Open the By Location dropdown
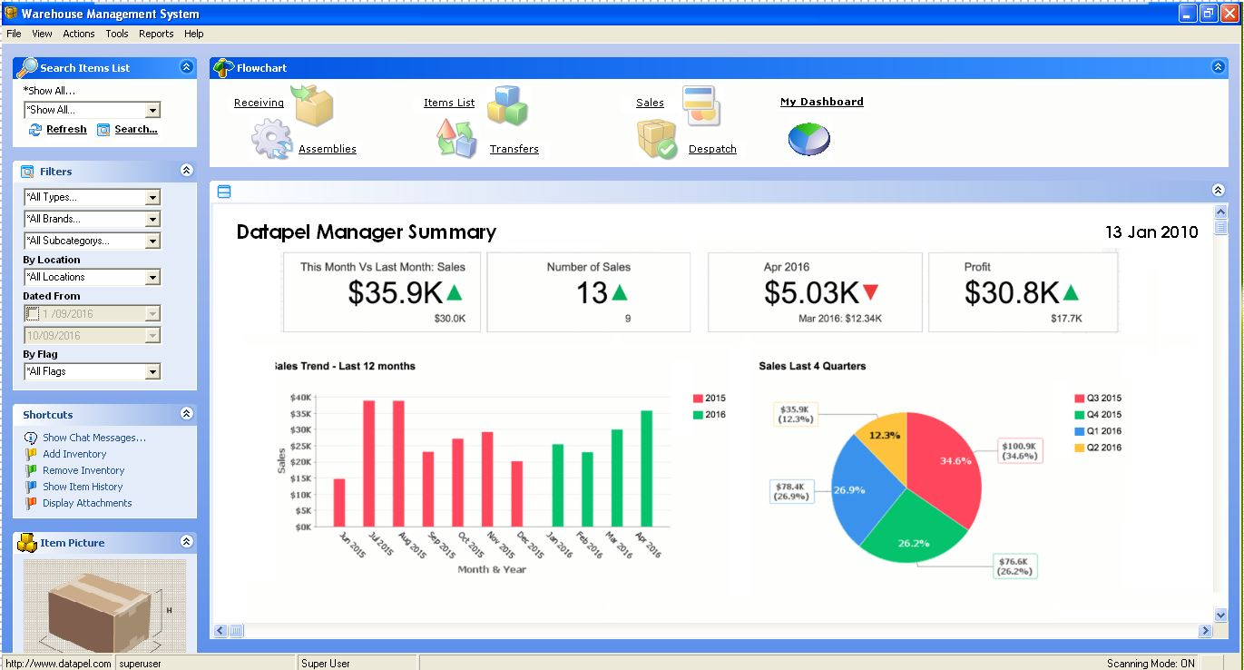 pyautogui.click(x=154, y=276)
